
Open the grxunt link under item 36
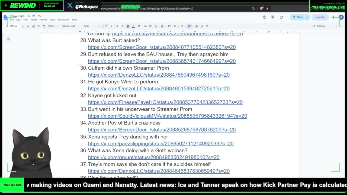coord(154,157)
